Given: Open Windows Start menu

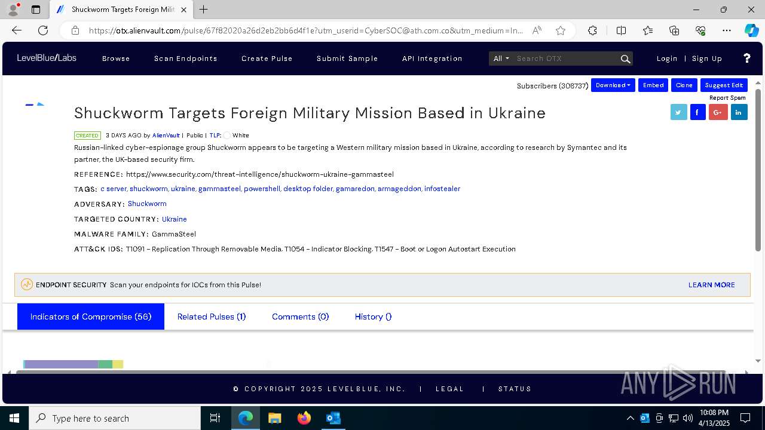Looking at the screenshot, I should pos(14,418).
